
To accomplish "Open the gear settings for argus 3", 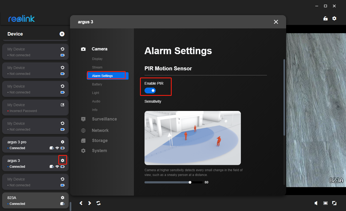I will [x=63, y=160].
